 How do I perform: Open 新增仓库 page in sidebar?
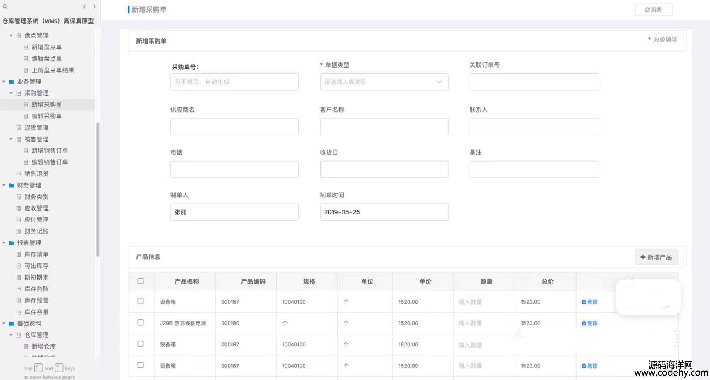click(44, 346)
